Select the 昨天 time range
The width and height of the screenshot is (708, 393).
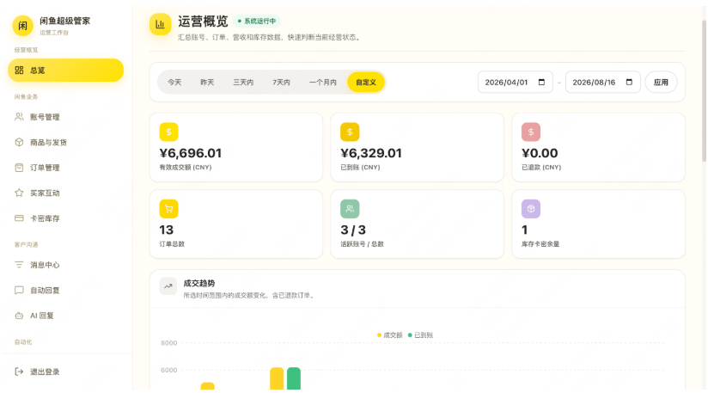[x=207, y=83]
